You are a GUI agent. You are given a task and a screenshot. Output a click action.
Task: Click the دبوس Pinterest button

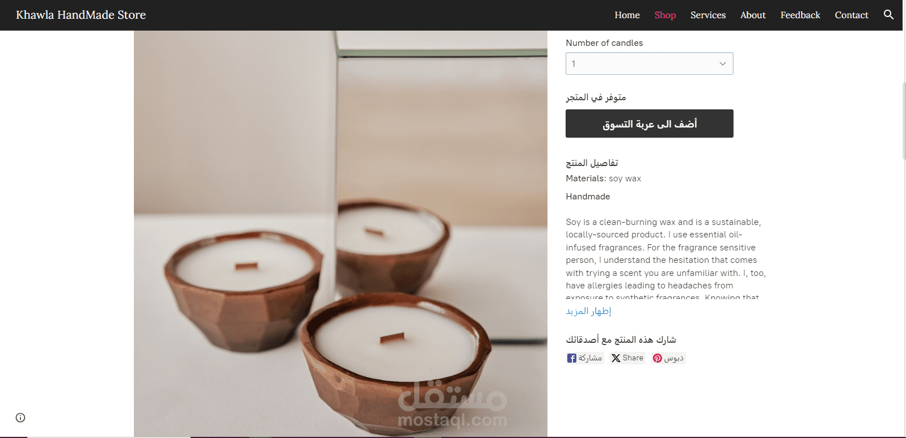point(668,358)
